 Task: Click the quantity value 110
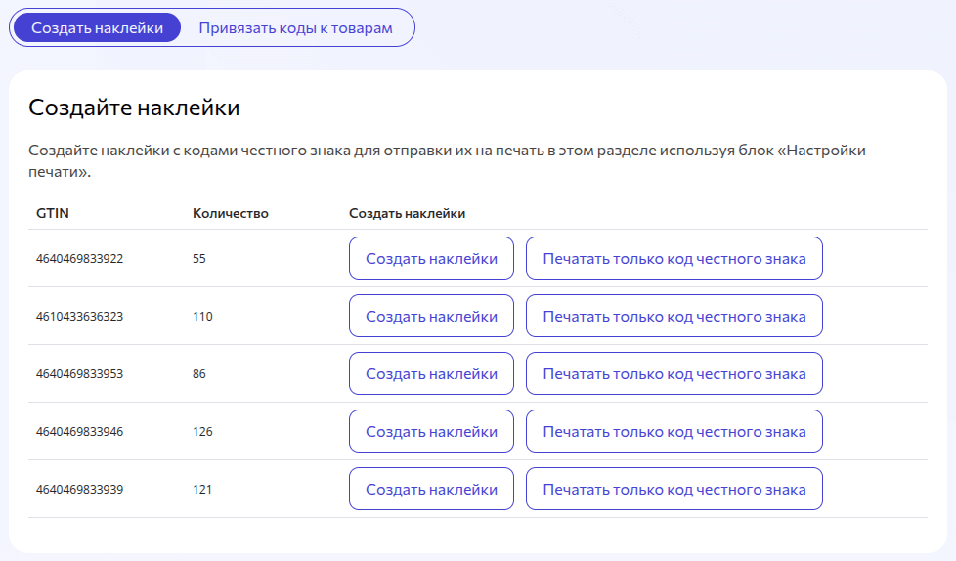(x=202, y=317)
